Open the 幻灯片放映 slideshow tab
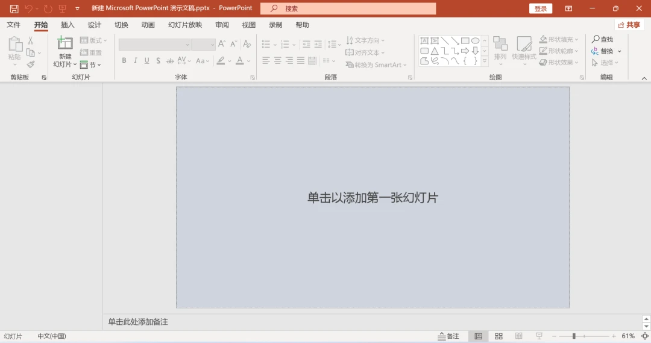The height and width of the screenshot is (343, 651). click(185, 25)
